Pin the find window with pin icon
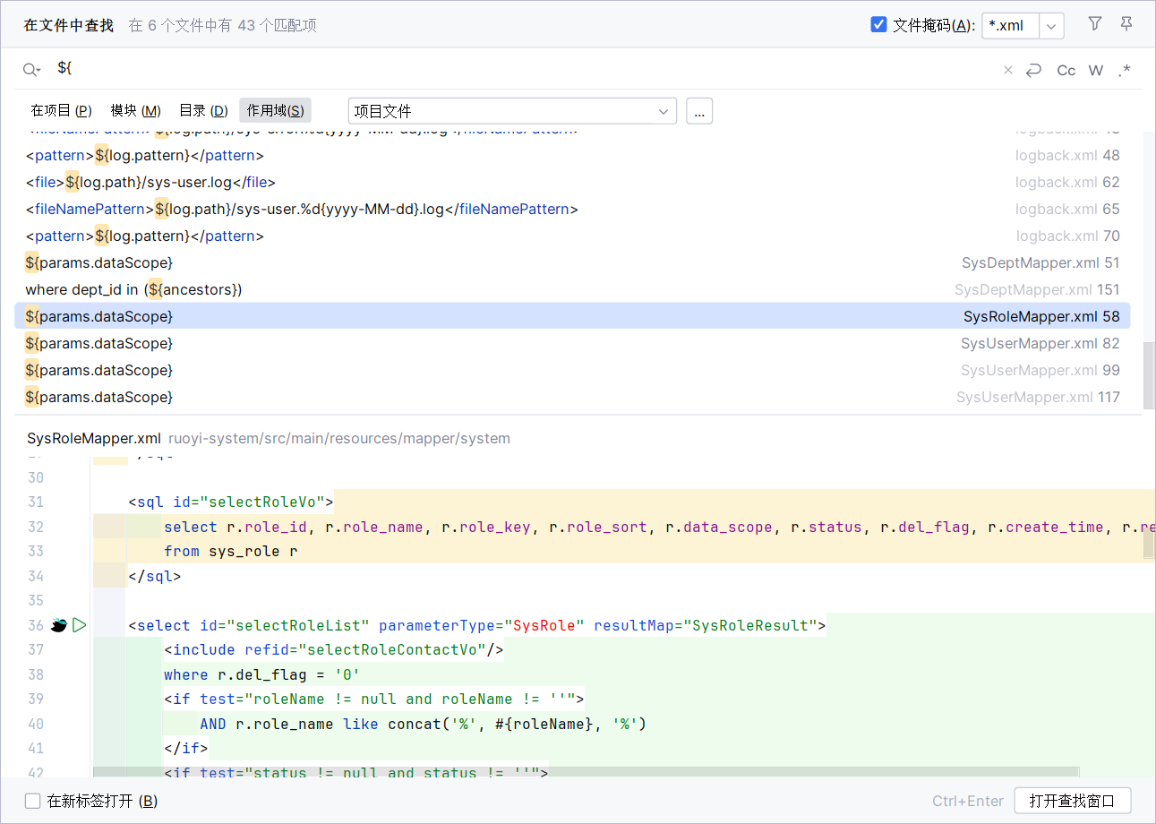This screenshot has width=1156, height=824. (1126, 24)
